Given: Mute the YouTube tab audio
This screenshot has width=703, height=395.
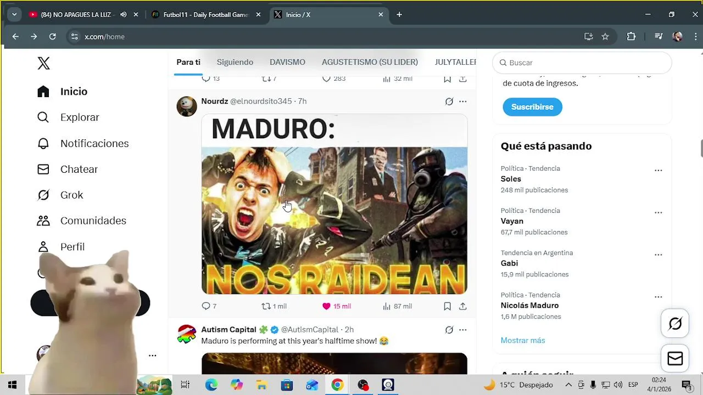Looking at the screenshot, I should pyautogui.click(x=123, y=15).
